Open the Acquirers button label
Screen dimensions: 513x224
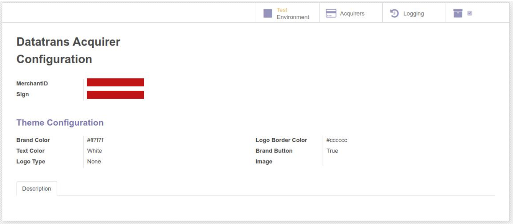point(352,13)
